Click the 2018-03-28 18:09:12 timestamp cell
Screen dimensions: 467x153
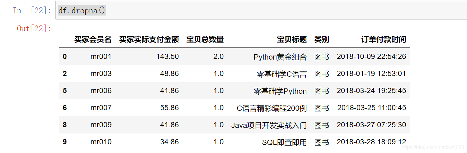coord(371,142)
